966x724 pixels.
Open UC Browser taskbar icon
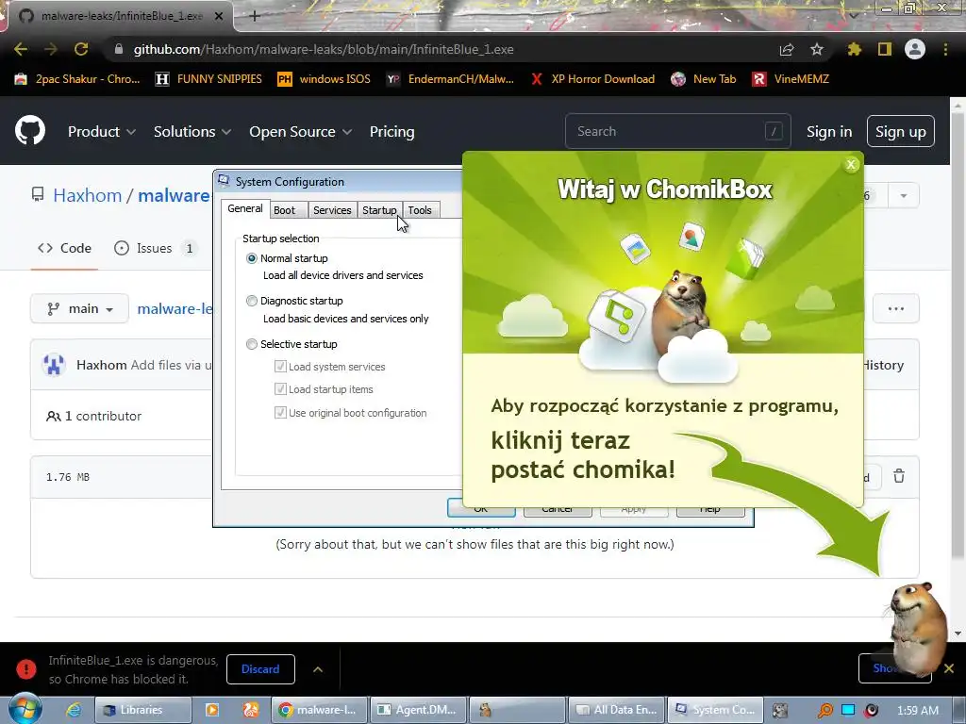pyautogui.click(x=251, y=710)
